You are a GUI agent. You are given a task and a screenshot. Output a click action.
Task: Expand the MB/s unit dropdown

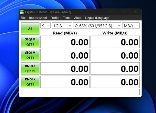131,26
